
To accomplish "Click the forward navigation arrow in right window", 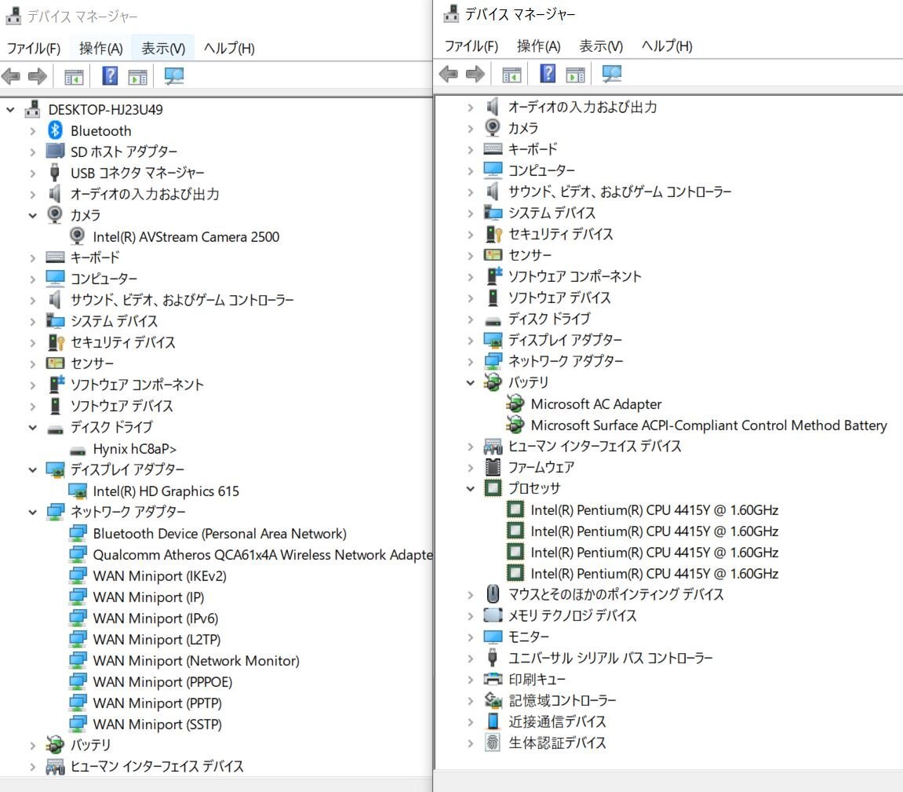I will 474,73.
